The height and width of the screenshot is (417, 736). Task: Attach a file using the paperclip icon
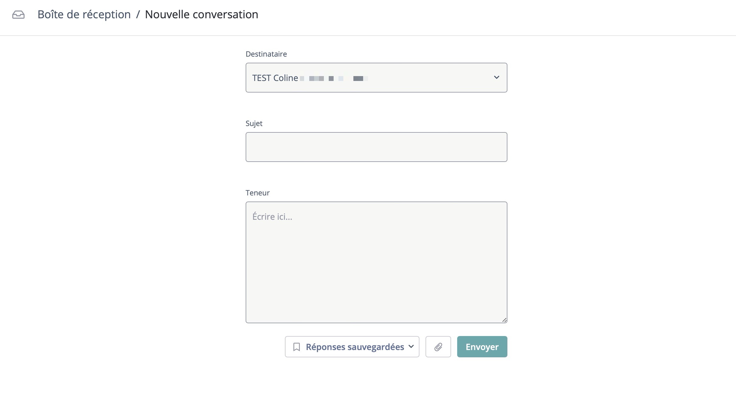[438, 347]
